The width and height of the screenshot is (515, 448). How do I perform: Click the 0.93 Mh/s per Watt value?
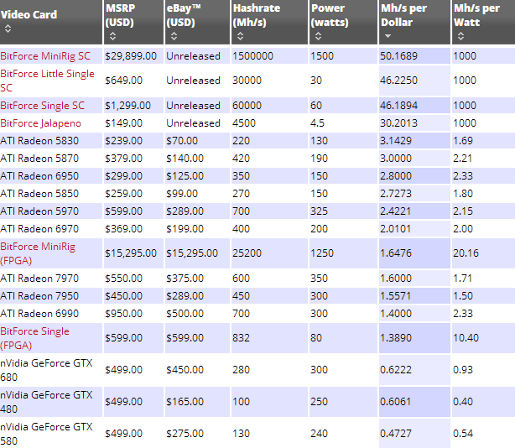(x=463, y=370)
